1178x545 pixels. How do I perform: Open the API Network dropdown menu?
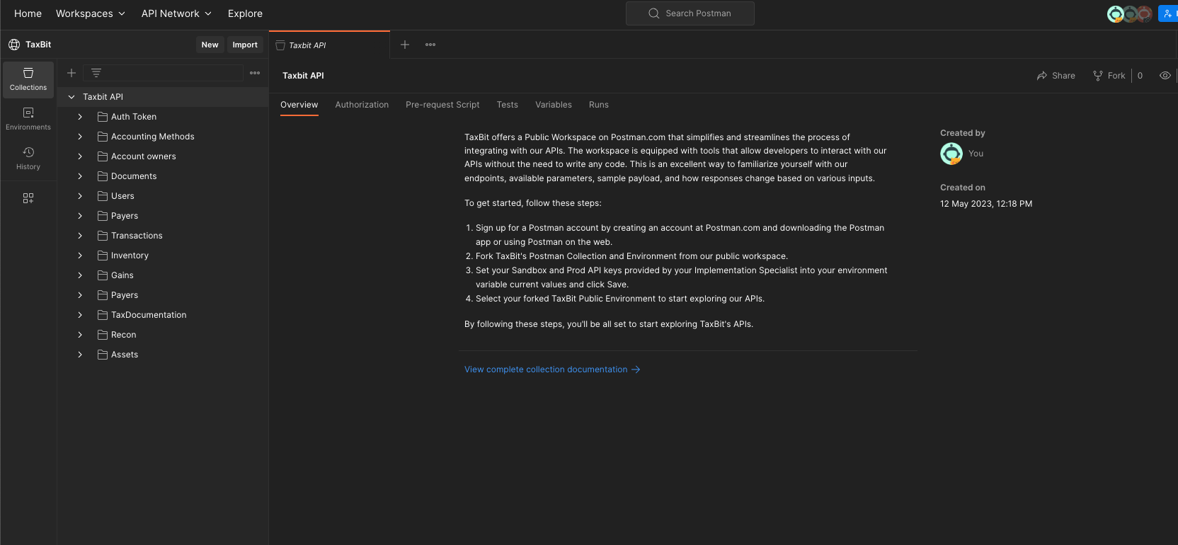tap(176, 13)
